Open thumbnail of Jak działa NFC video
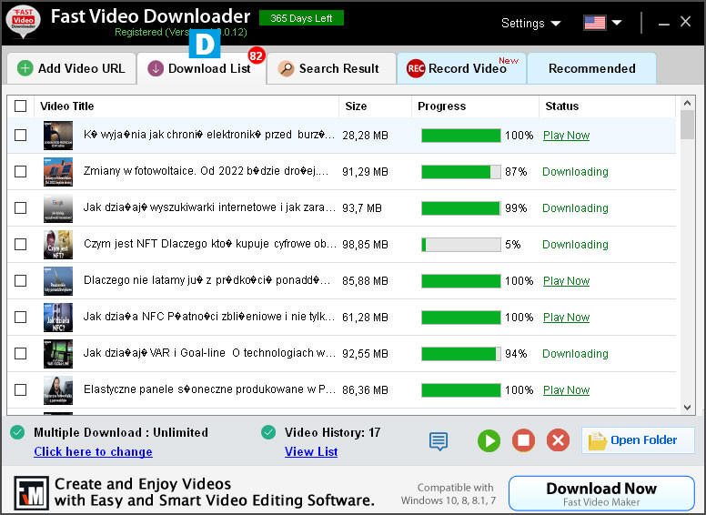Viewport: 706px width, 515px height. [x=58, y=318]
